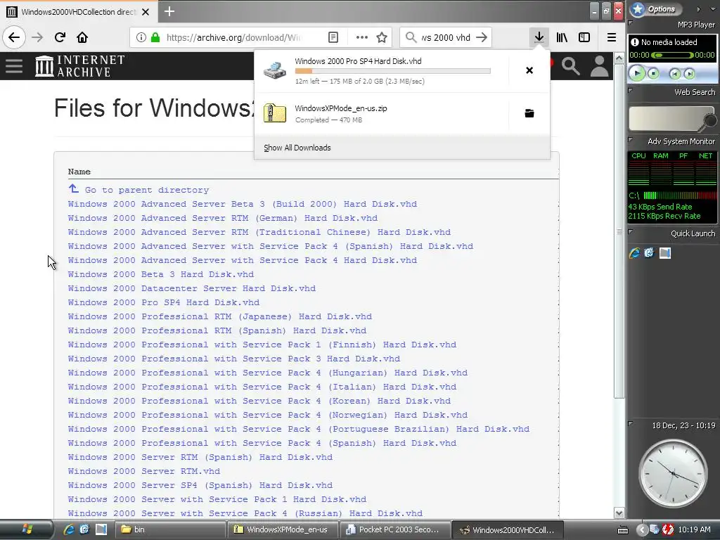Click page scrollbar up arrow
720x540 pixels.
[619, 58]
